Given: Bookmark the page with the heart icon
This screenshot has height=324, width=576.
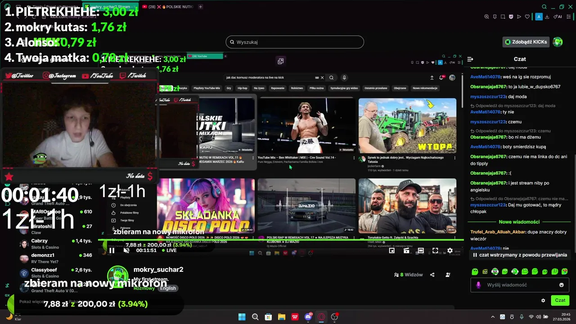Looking at the screenshot, I should click(x=527, y=17).
